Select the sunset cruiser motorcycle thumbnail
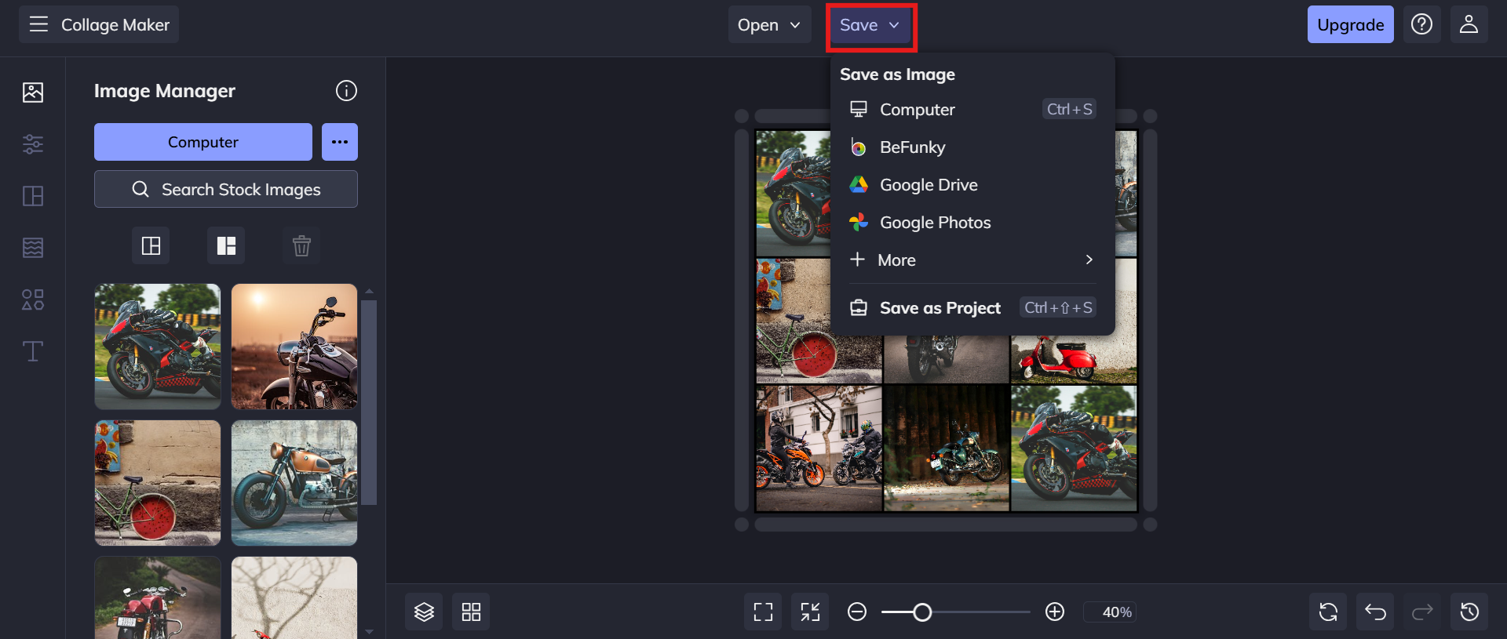This screenshot has height=639, width=1507. tap(294, 347)
